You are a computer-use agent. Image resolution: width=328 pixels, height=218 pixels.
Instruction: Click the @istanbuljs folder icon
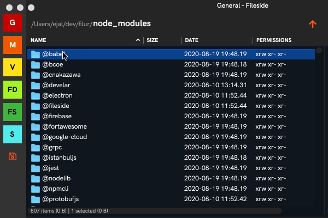point(36,158)
